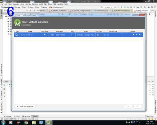Image resolution: width=157 pixels, height=125 pixels.
Task: Open the Tools menu
Action: pos(50,4)
